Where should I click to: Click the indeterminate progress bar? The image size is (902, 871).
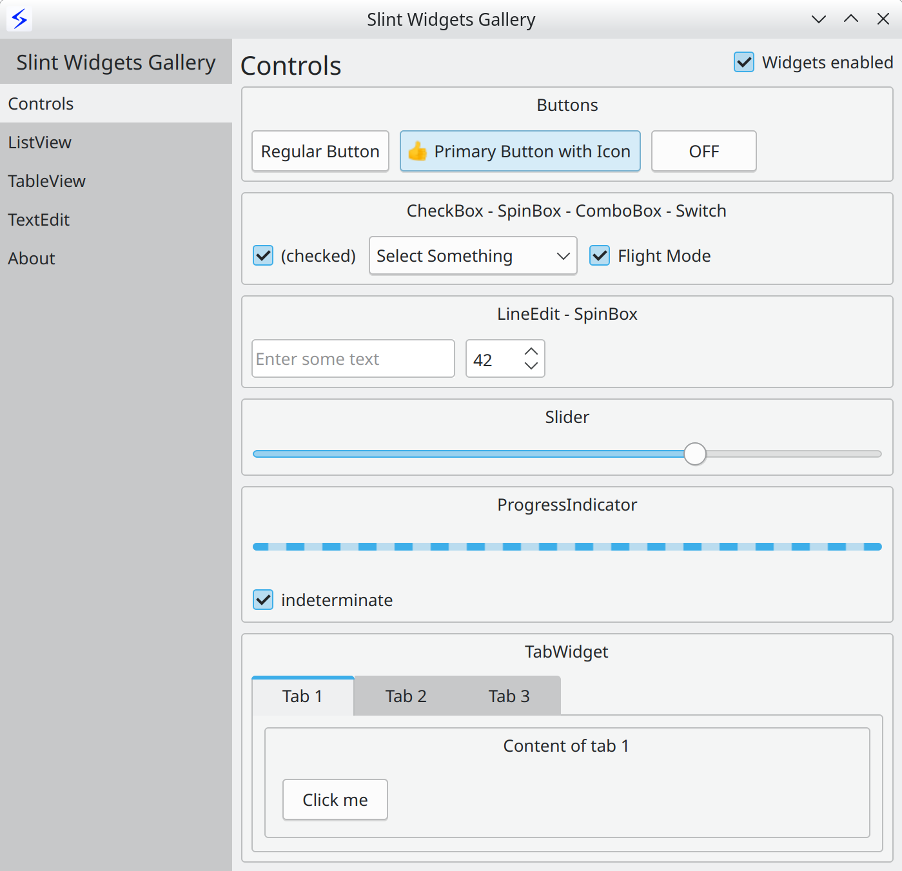pyautogui.click(x=567, y=547)
